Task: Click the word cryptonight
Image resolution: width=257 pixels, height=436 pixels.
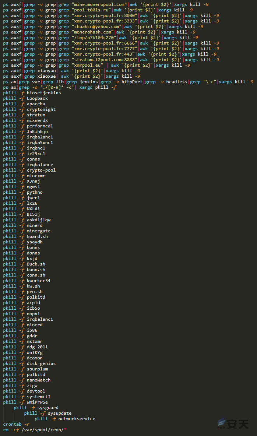Action: tap(41, 109)
